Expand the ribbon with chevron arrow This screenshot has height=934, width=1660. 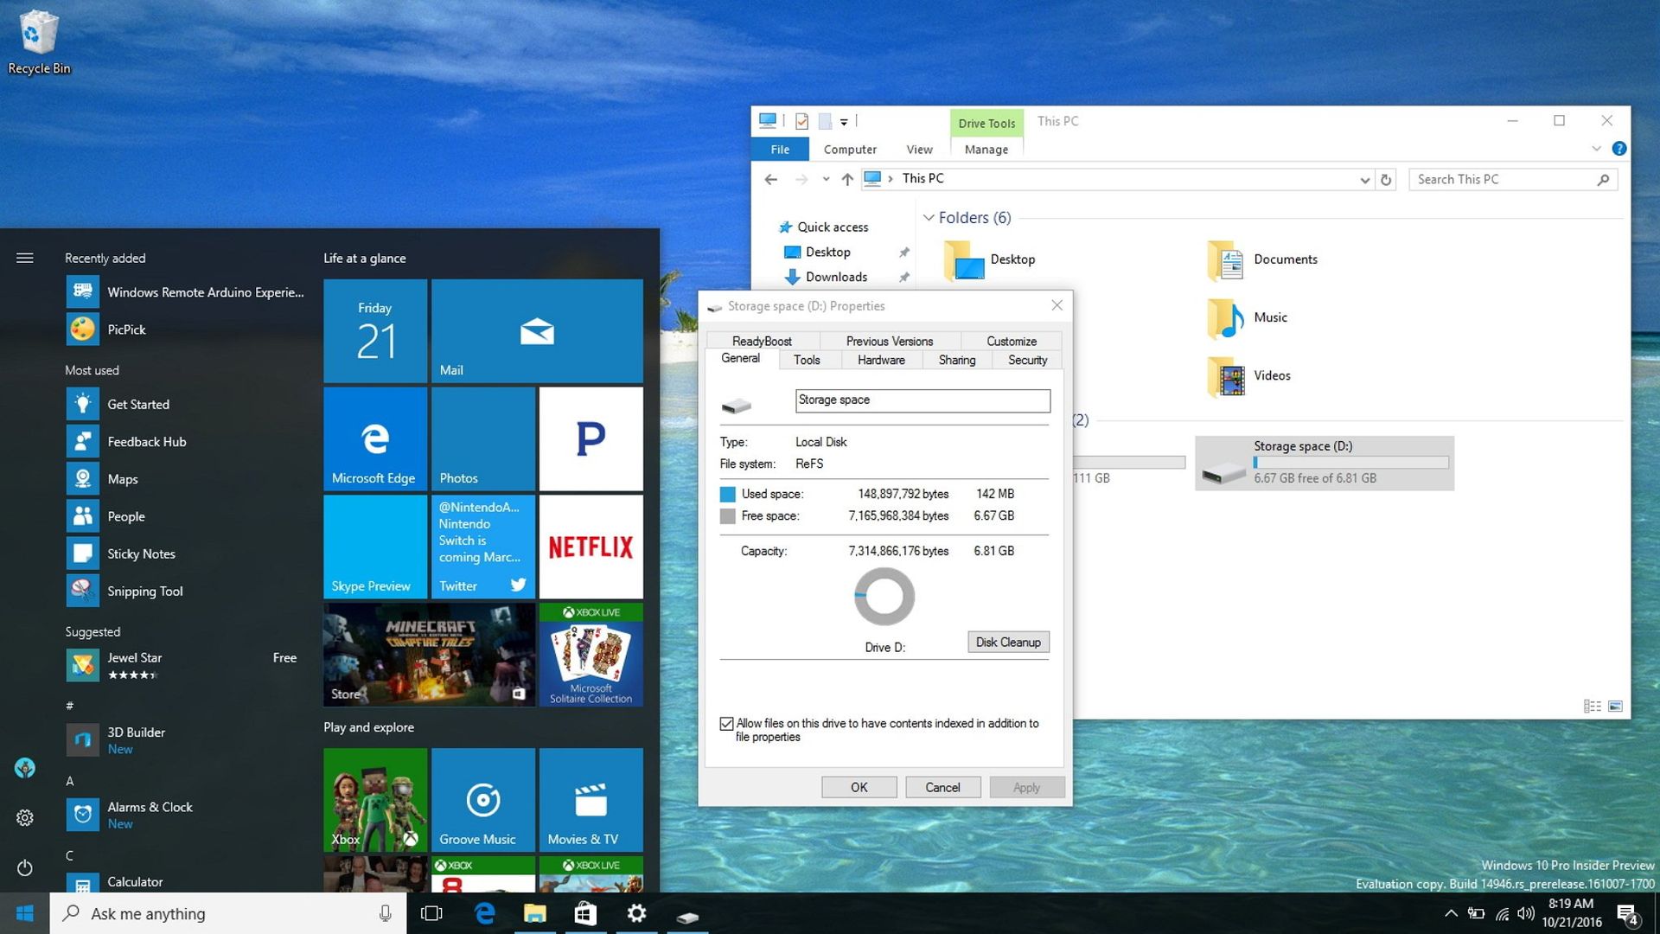[x=1596, y=149]
